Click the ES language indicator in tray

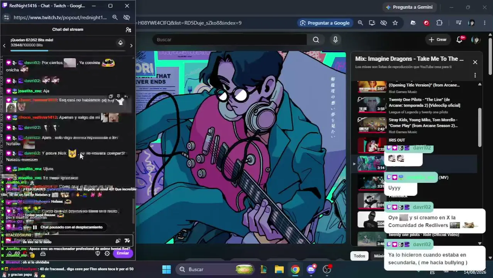tap(432, 272)
